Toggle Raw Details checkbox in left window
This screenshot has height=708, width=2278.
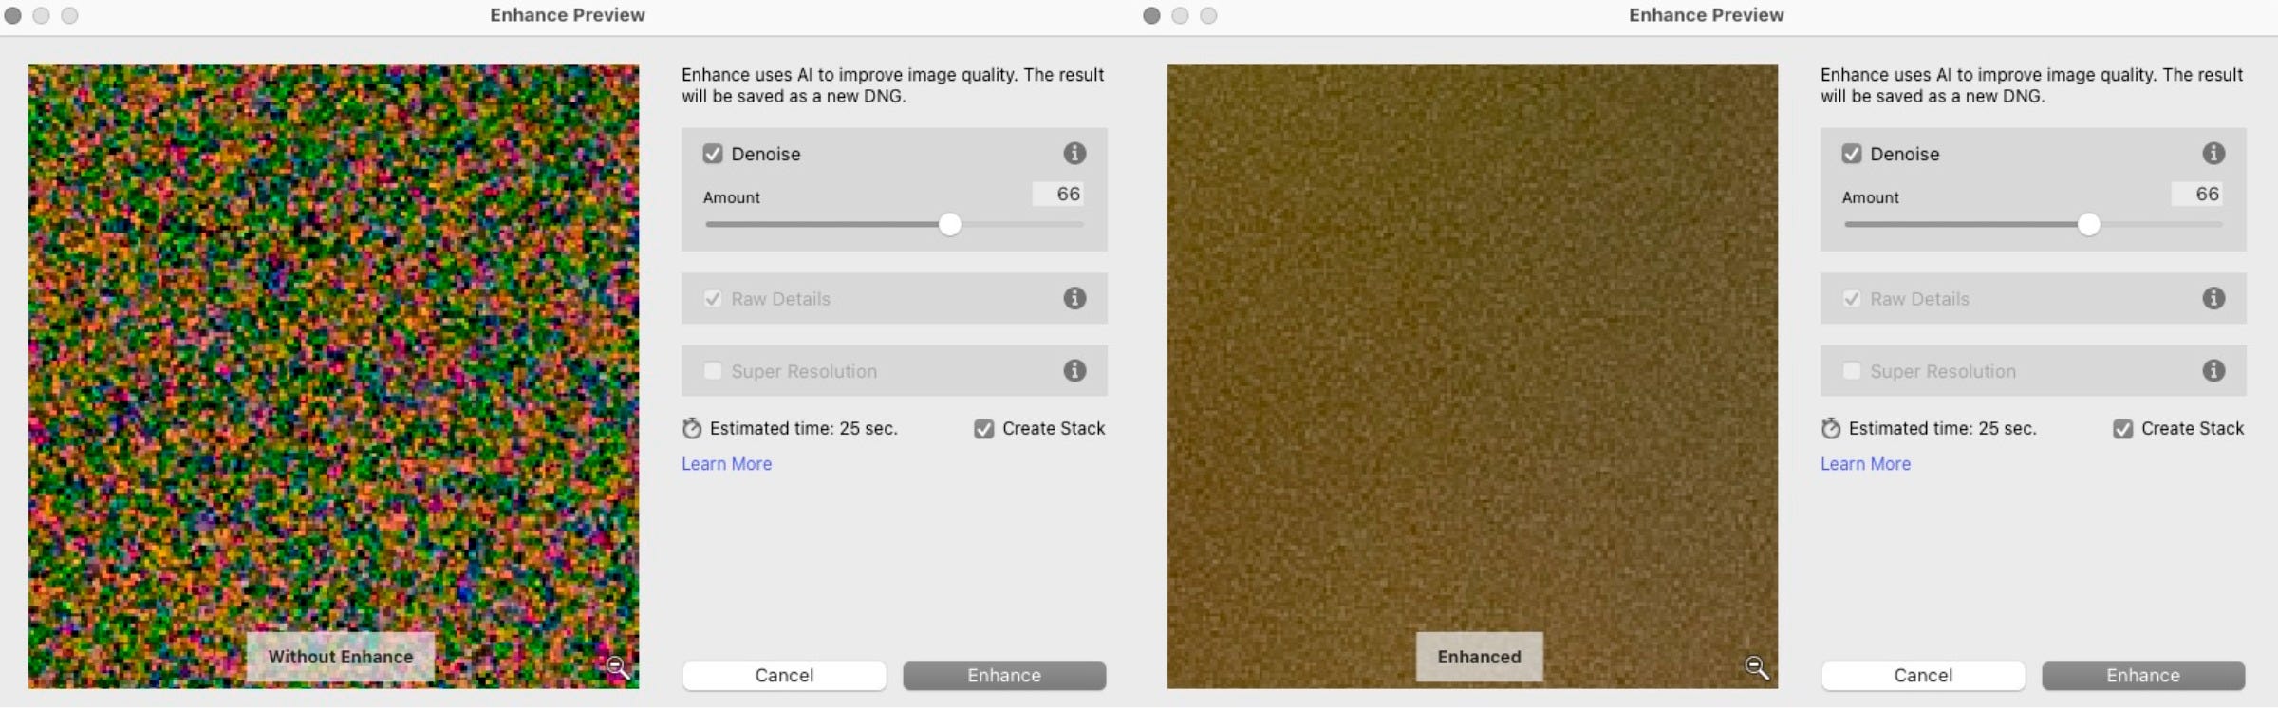pos(713,299)
